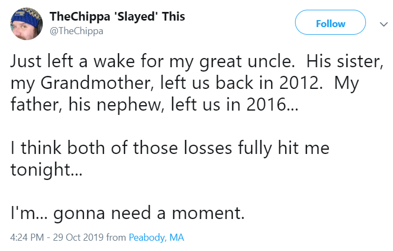
Task: Click the word "tonight..." in the tweet
Action: pyautogui.click(x=47, y=170)
